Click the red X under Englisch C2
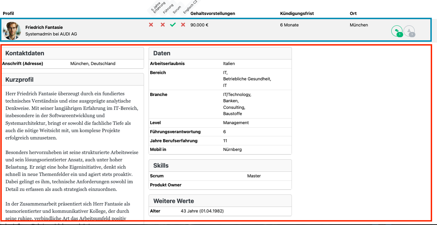This screenshot has width=437, height=225. tap(183, 25)
